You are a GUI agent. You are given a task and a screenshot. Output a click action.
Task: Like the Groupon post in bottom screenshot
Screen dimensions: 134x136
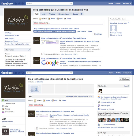coord(57,129)
